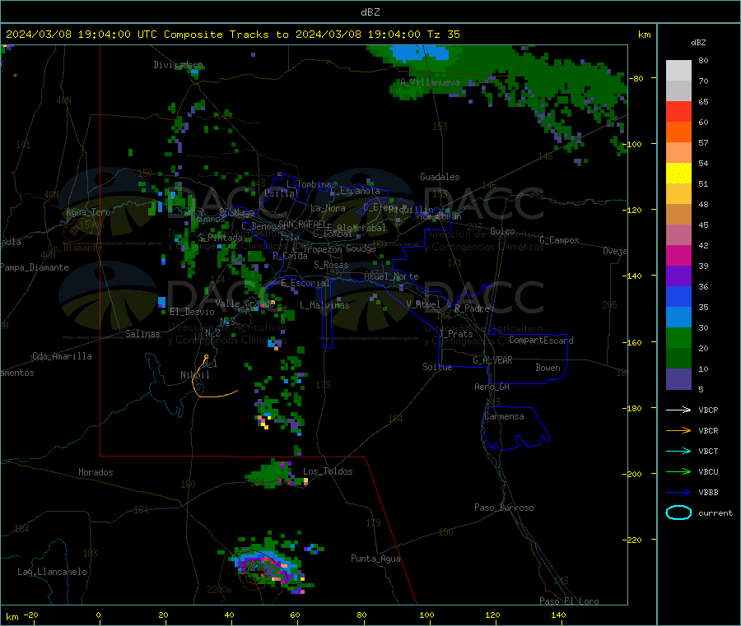Click the L_Malvinas map label
This screenshot has height=626, width=741.
click(x=324, y=305)
